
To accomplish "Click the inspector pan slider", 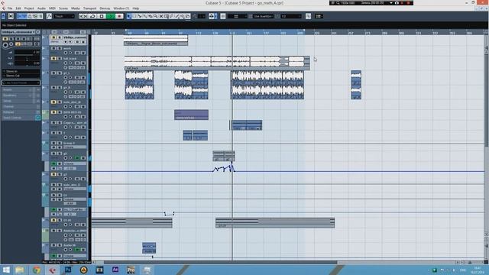I will (27, 58).
